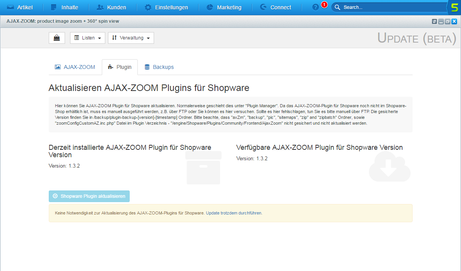Open the Connect menu
This screenshot has width=461, height=271.
point(276,7)
